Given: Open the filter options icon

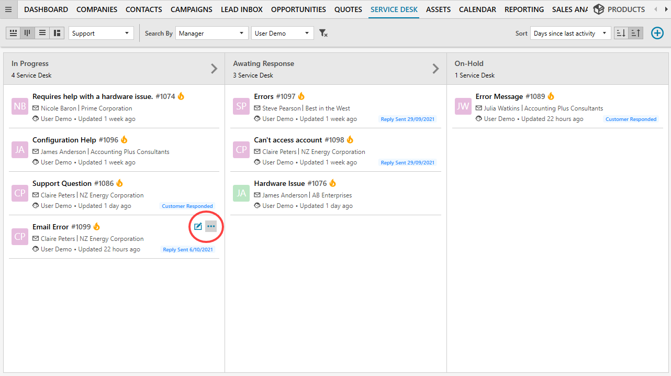Looking at the screenshot, I should click(x=323, y=33).
